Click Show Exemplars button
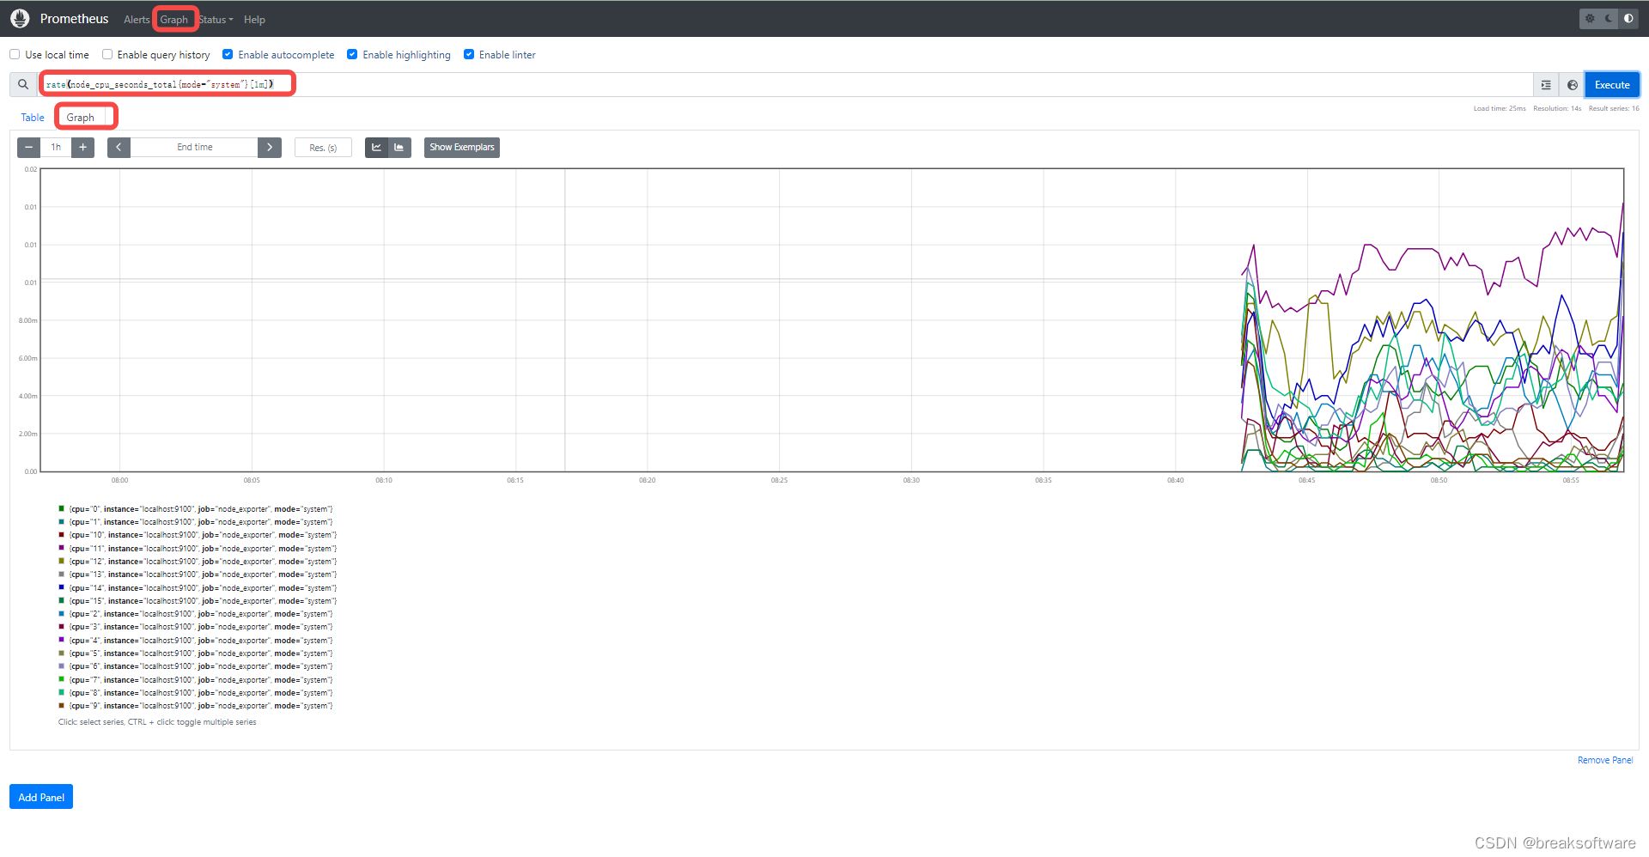This screenshot has height=857, width=1649. coord(462,147)
